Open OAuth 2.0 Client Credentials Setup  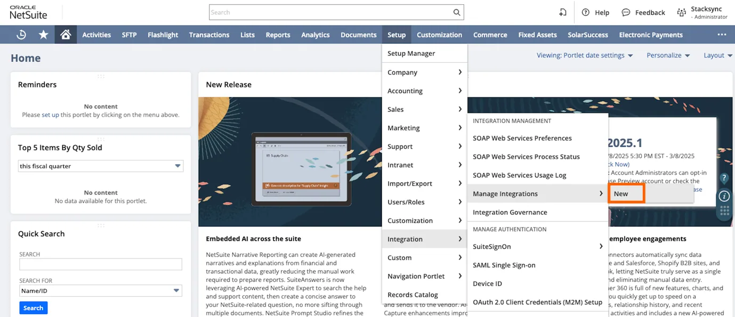(x=537, y=302)
